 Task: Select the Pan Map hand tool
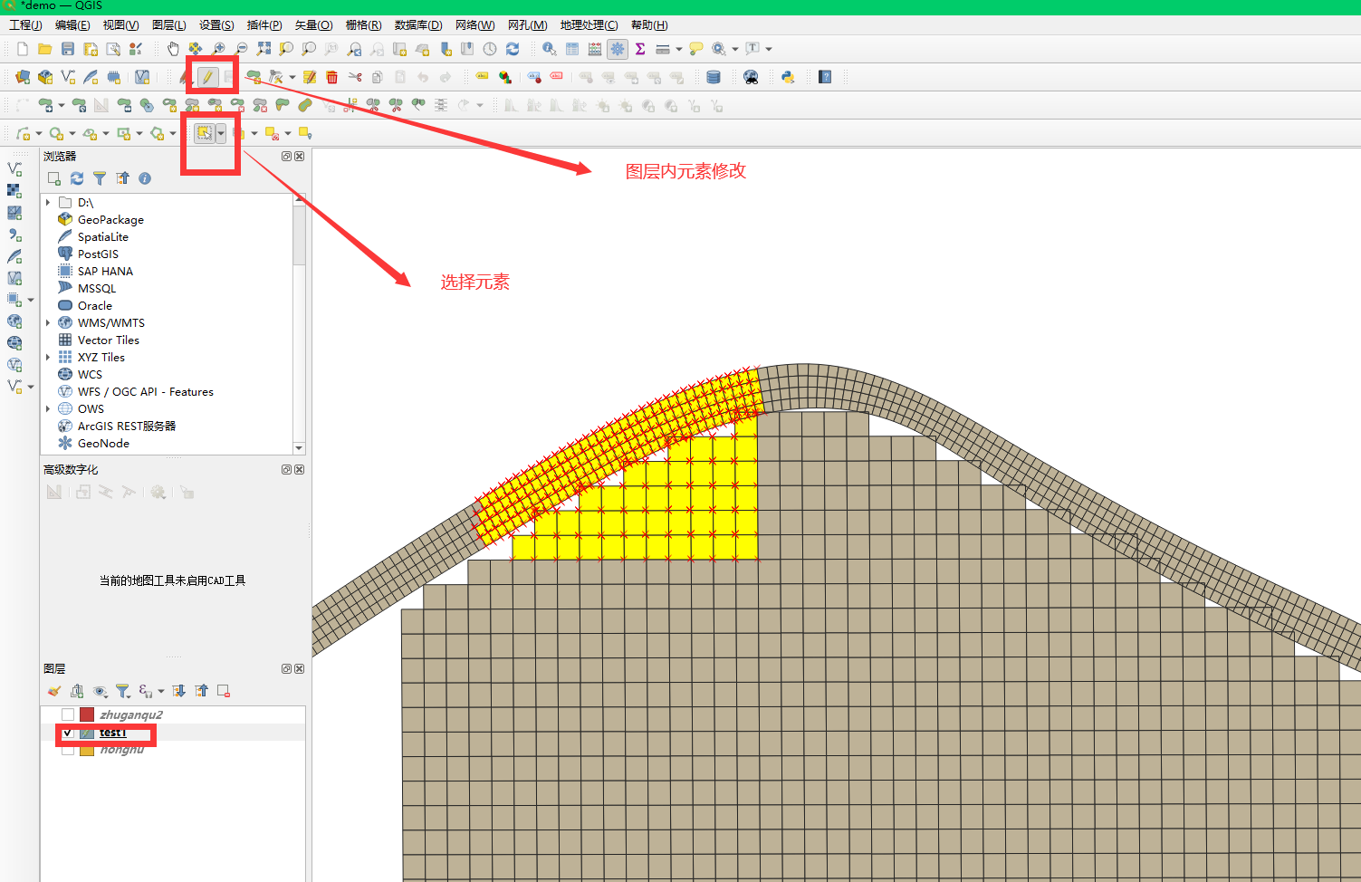pos(173,49)
